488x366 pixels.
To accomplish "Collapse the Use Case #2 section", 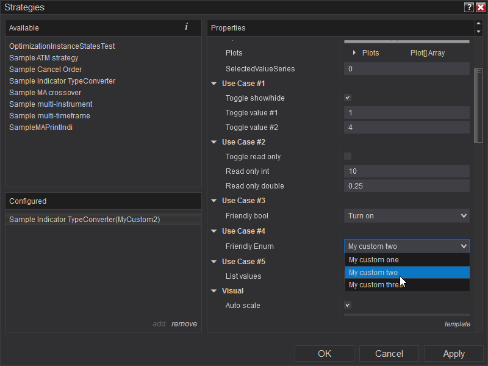I will point(214,142).
